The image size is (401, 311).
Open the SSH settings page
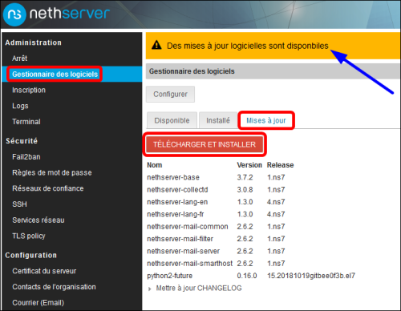19,204
